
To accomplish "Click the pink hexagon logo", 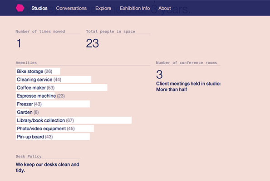I will click(x=20, y=8).
